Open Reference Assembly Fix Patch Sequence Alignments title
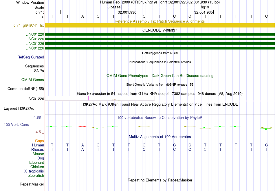This screenshot has height=191, width=275. click(x=159, y=21)
